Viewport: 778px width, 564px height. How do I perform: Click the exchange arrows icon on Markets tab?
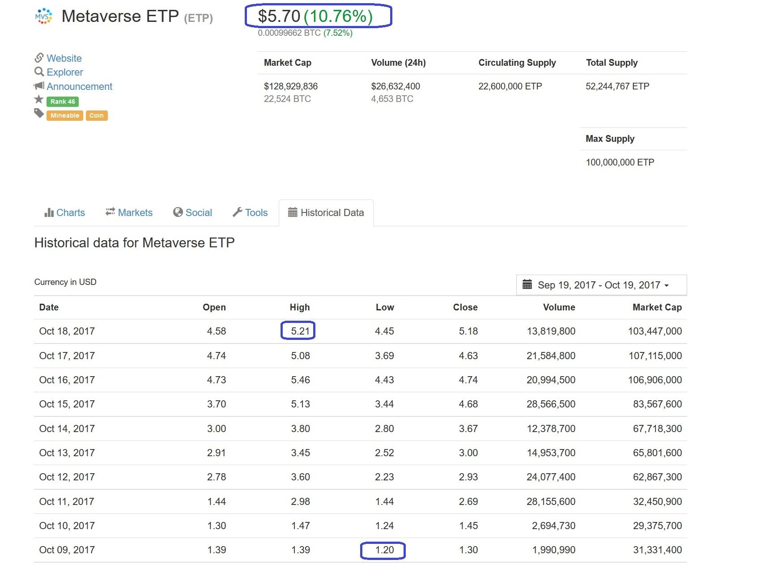[110, 212]
